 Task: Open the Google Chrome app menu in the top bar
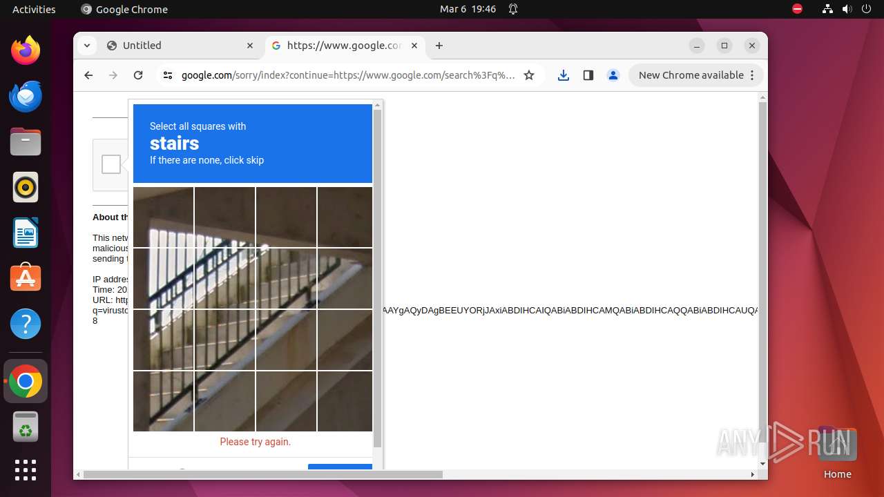coord(124,9)
